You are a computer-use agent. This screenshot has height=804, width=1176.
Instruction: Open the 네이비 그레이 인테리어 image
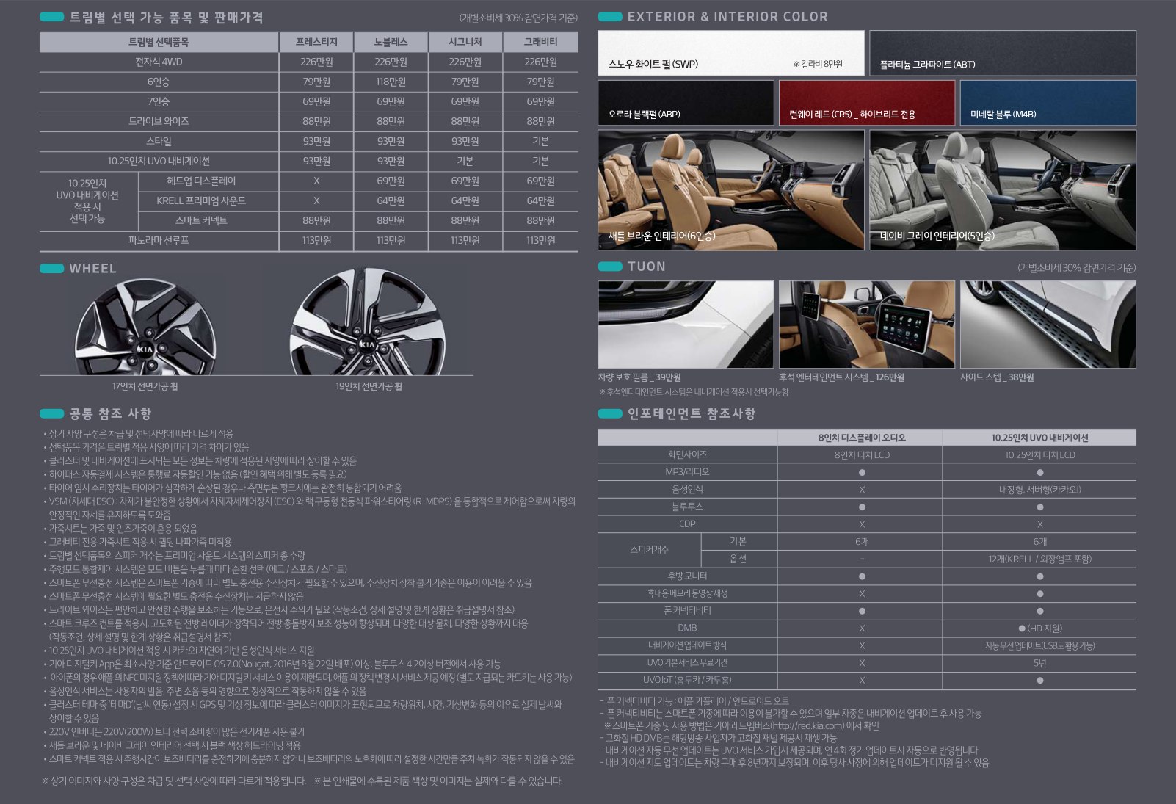1002,189
